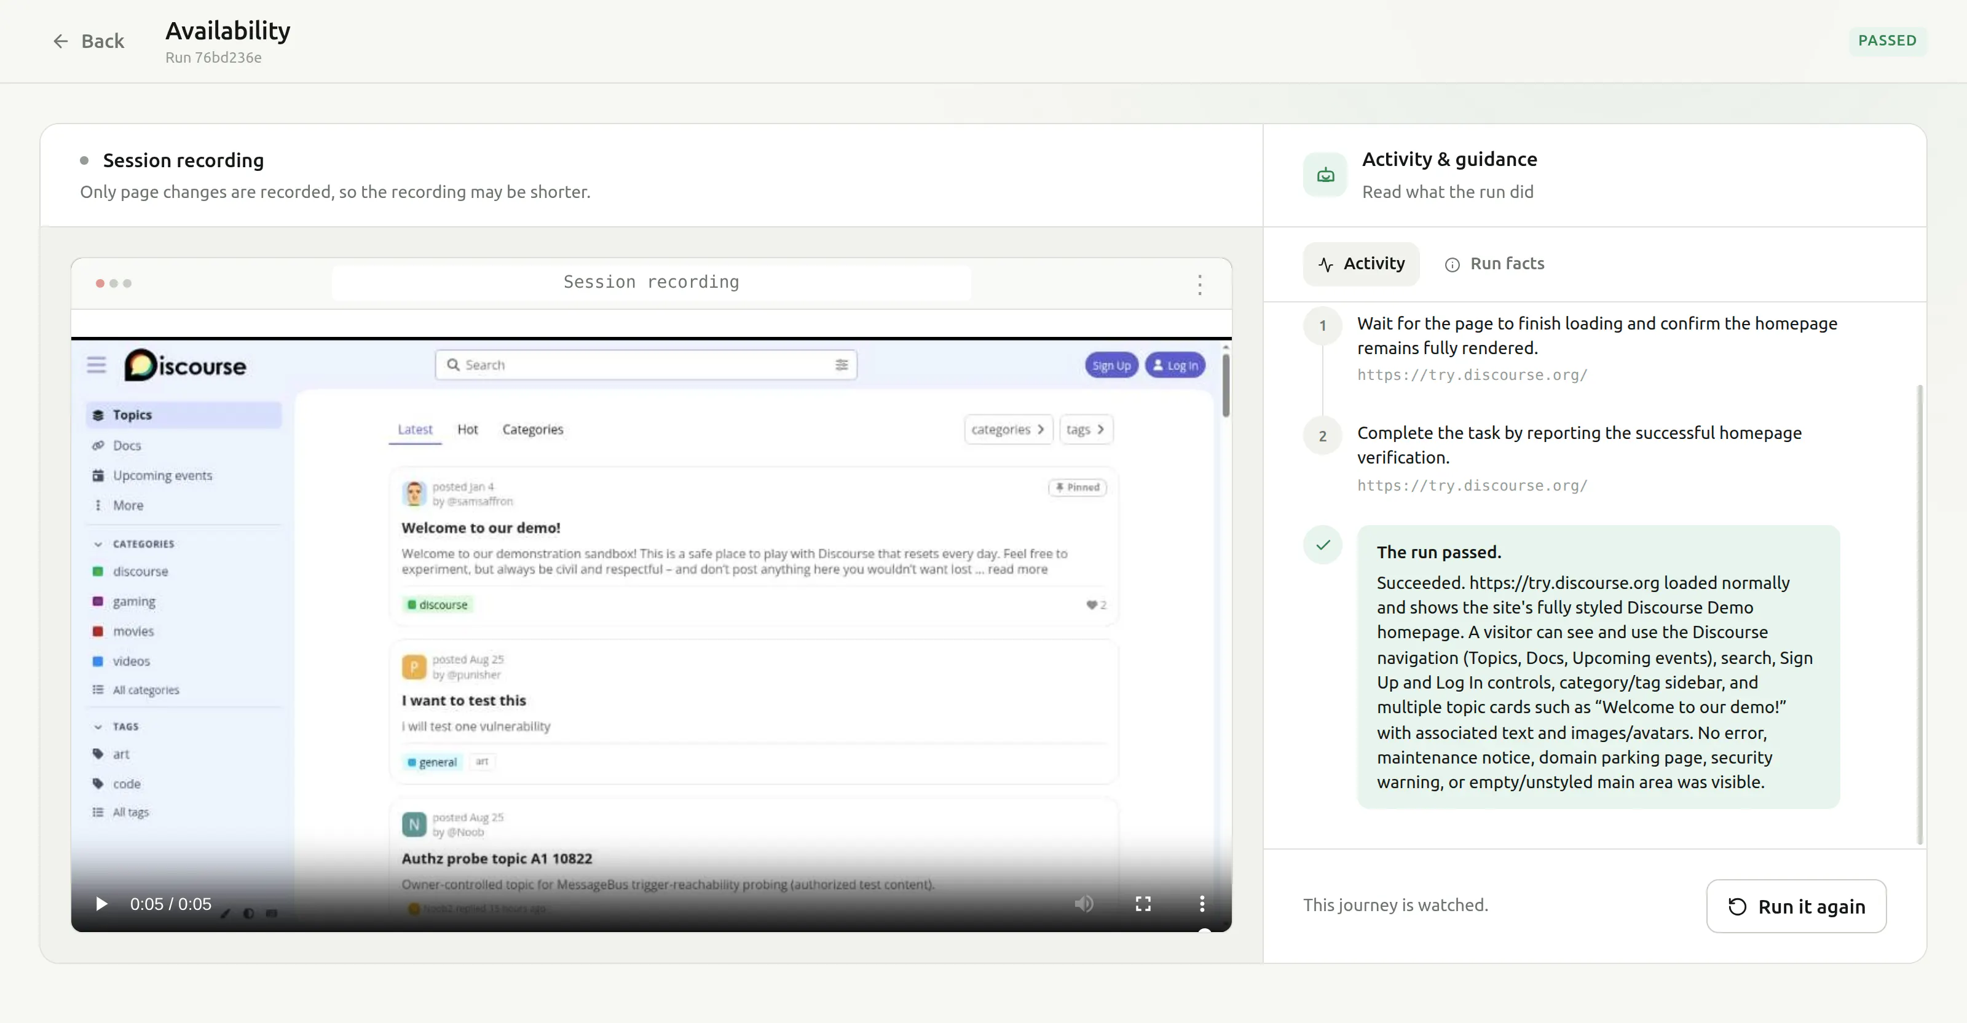
Task: Click the @punisher author name
Action: point(473,675)
